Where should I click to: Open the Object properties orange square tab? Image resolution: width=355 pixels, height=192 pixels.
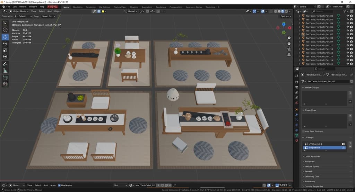pos(297,109)
